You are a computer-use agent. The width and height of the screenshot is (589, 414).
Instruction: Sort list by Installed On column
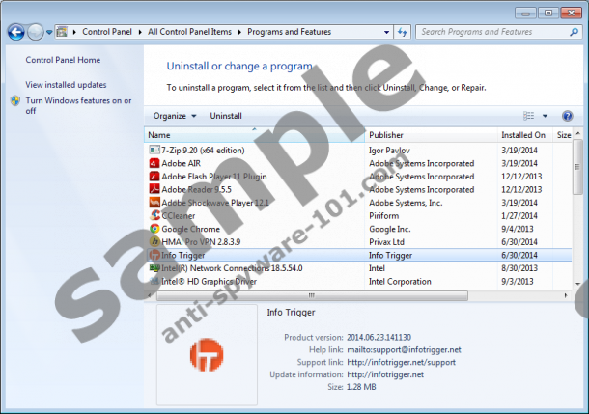522,135
